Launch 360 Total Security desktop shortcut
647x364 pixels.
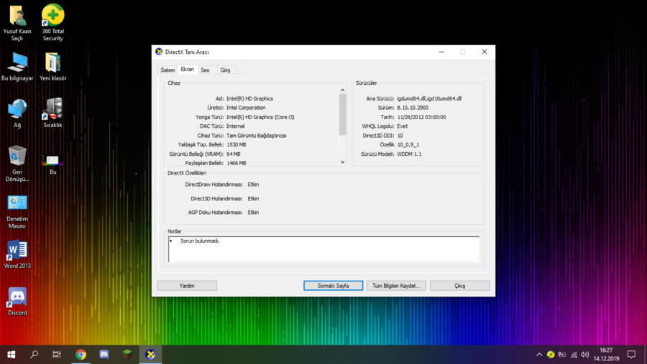(52, 23)
